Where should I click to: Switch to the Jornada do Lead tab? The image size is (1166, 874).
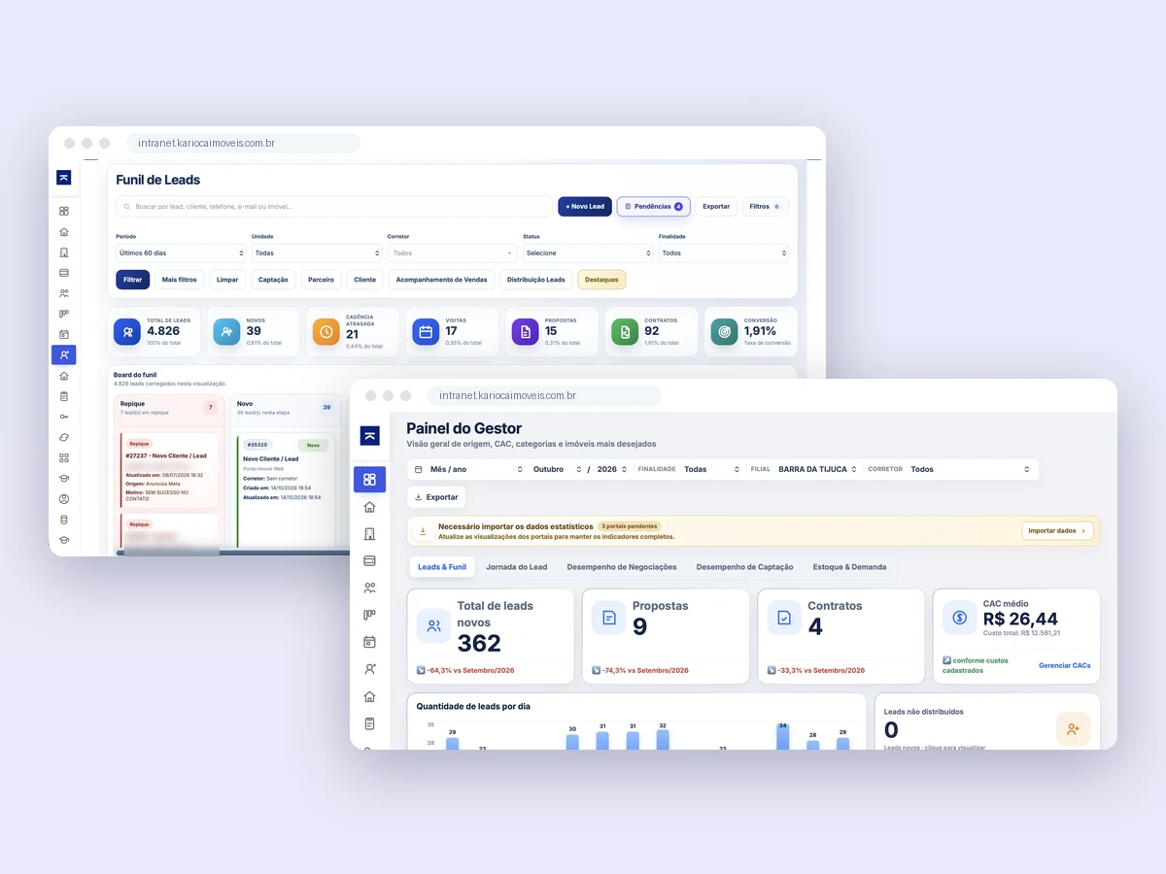click(516, 567)
